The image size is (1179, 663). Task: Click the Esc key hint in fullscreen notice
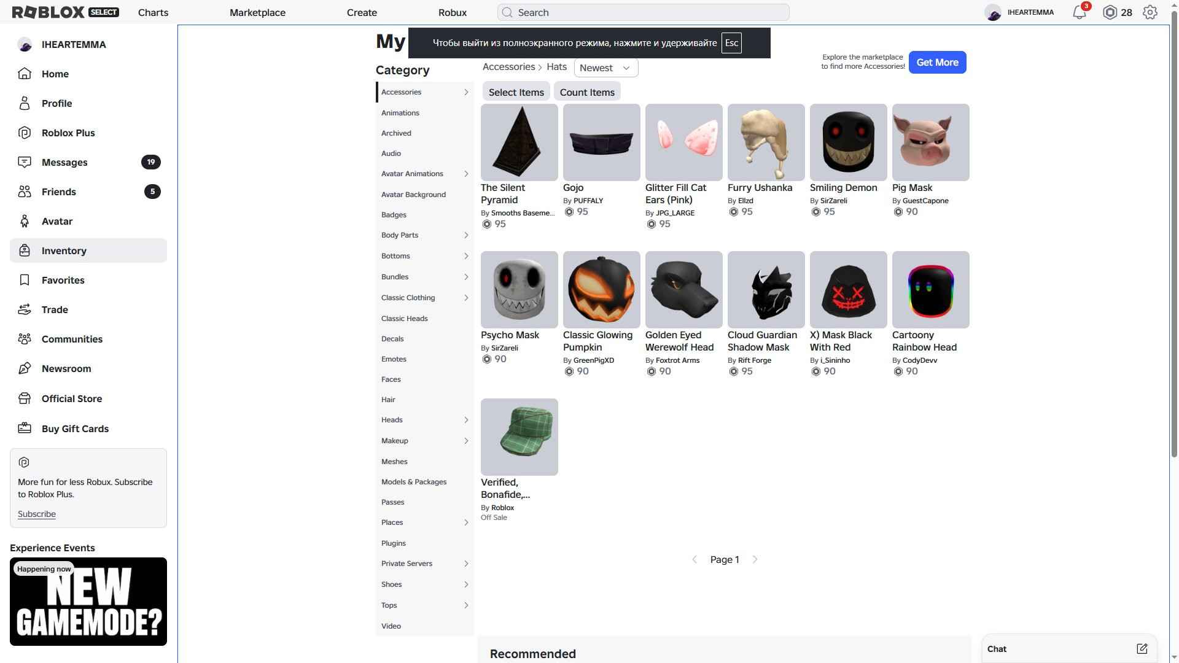(731, 43)
